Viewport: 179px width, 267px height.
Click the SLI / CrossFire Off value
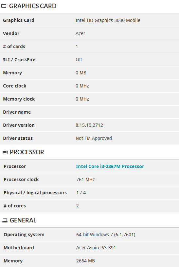coord(79,60)
